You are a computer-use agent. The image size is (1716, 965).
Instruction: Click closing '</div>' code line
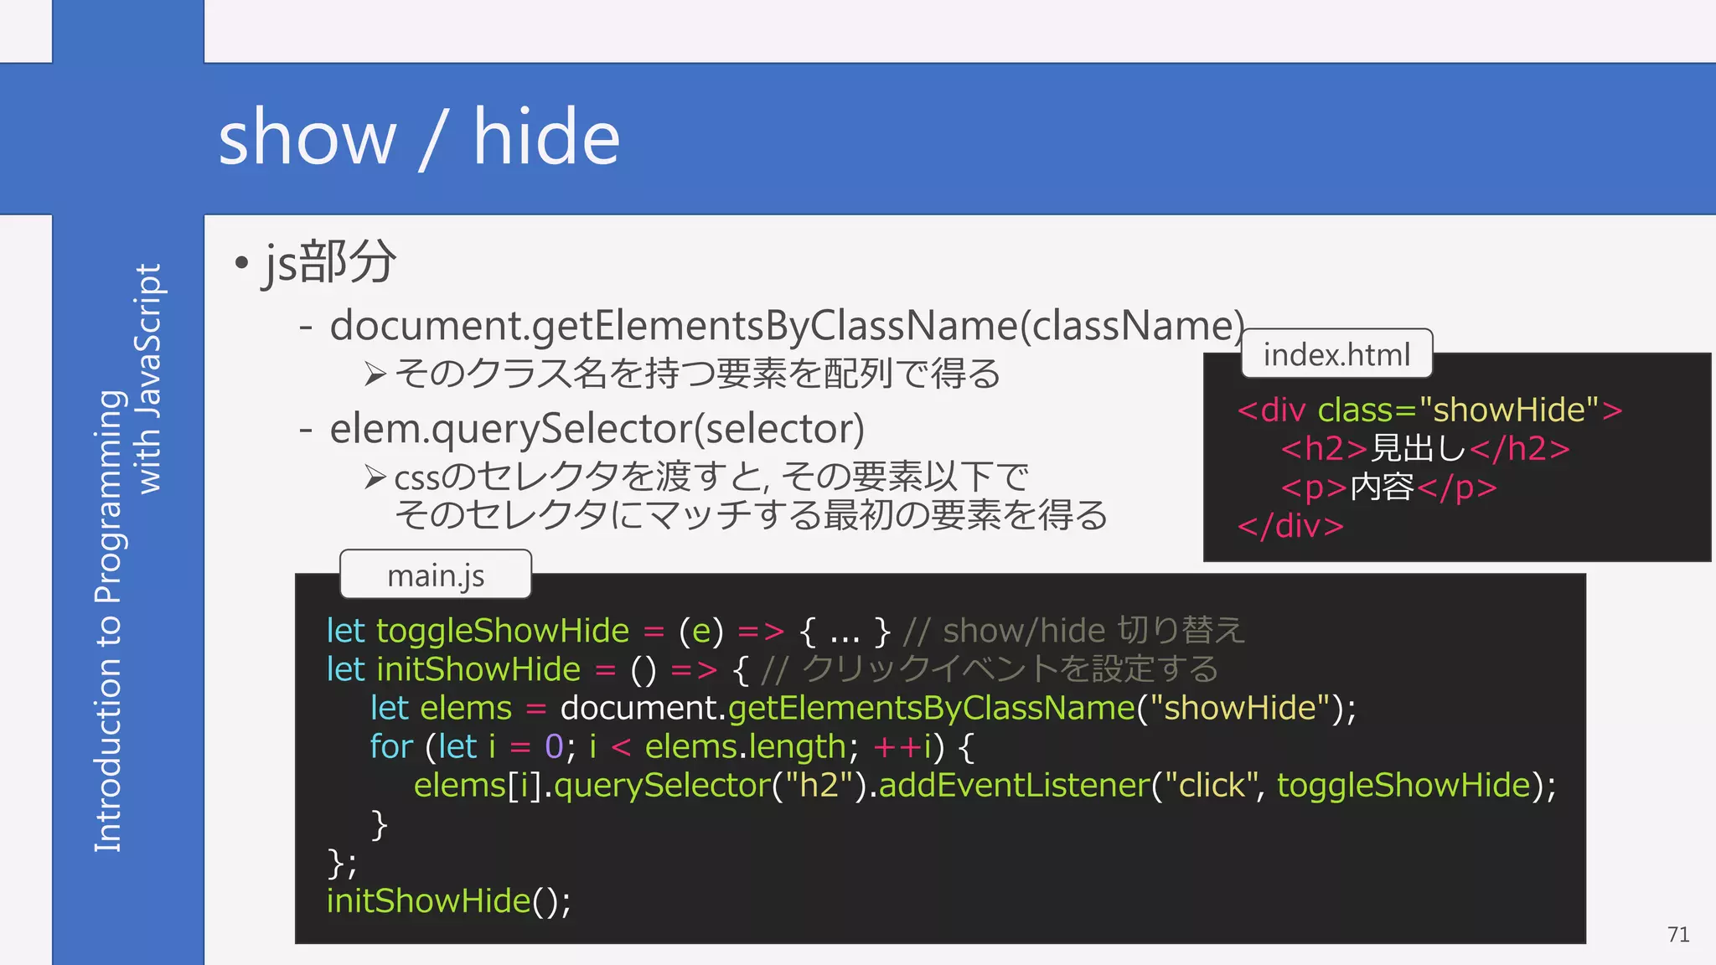point(1290,526)
